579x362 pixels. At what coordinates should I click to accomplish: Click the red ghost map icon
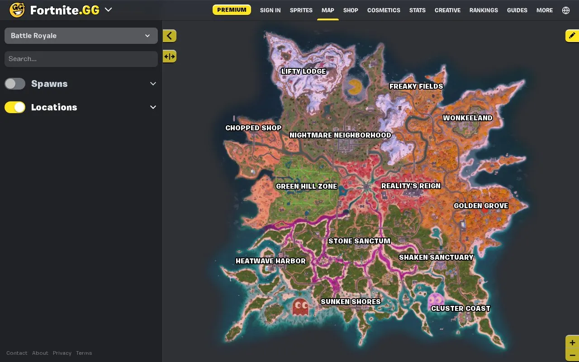point(300,307)
